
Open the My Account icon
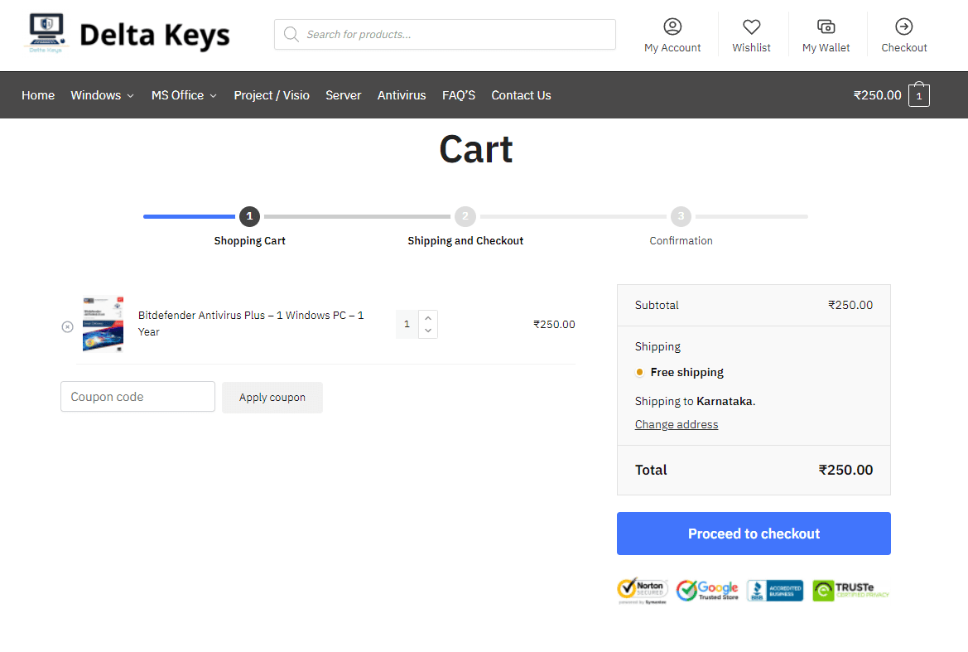pos(672,27)
